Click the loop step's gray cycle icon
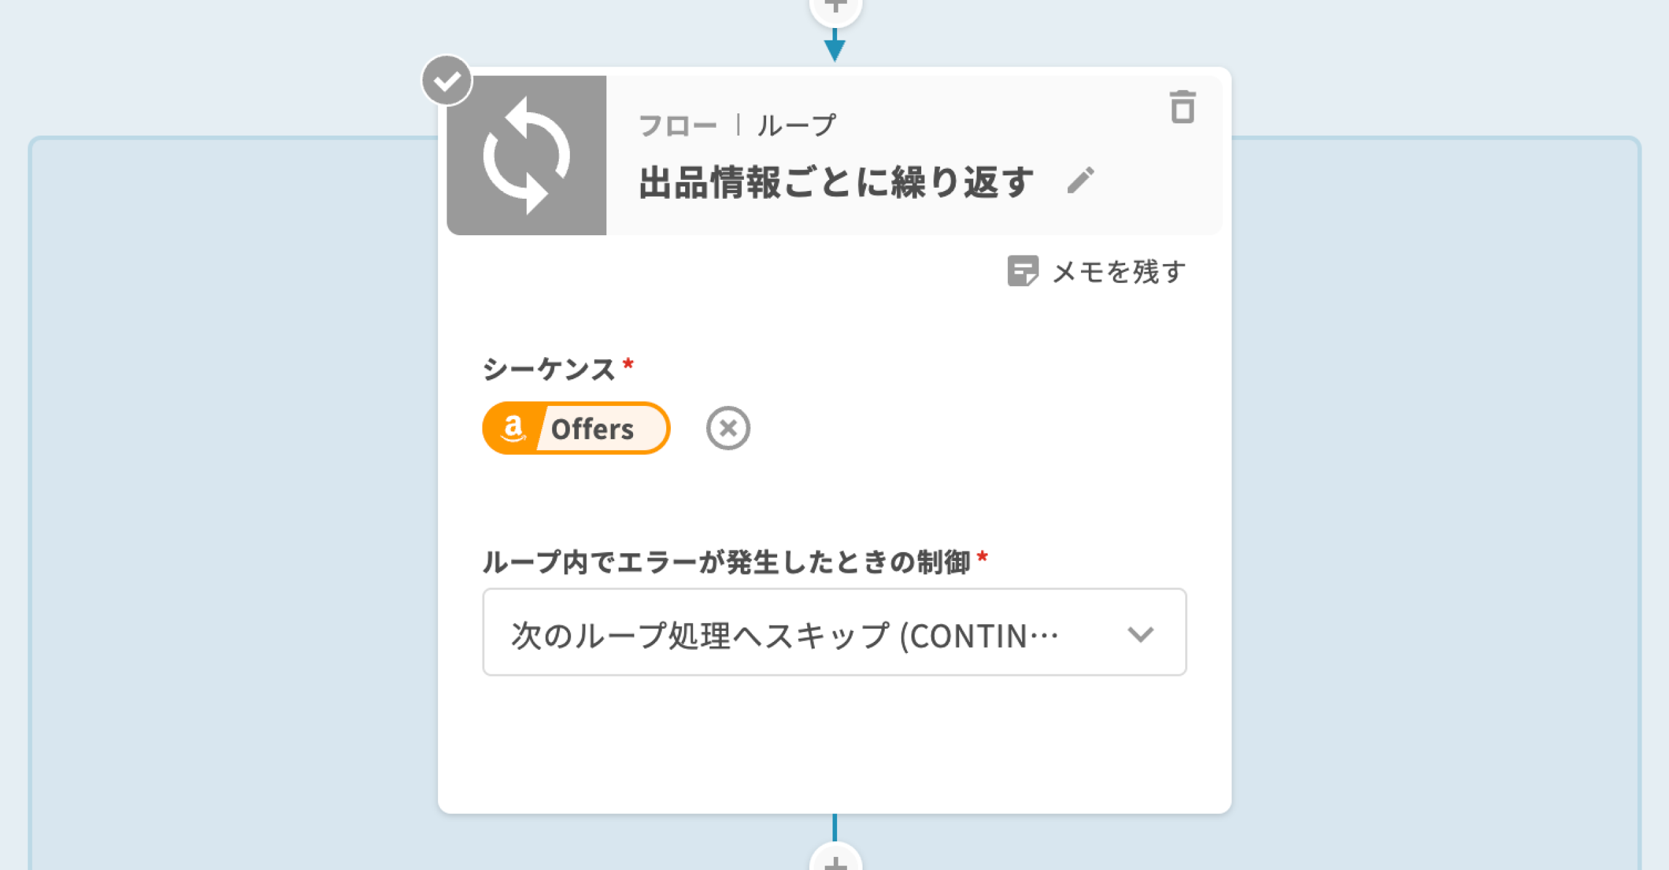This screenshot has height=870, width=1669. click(x=526, y=156)
